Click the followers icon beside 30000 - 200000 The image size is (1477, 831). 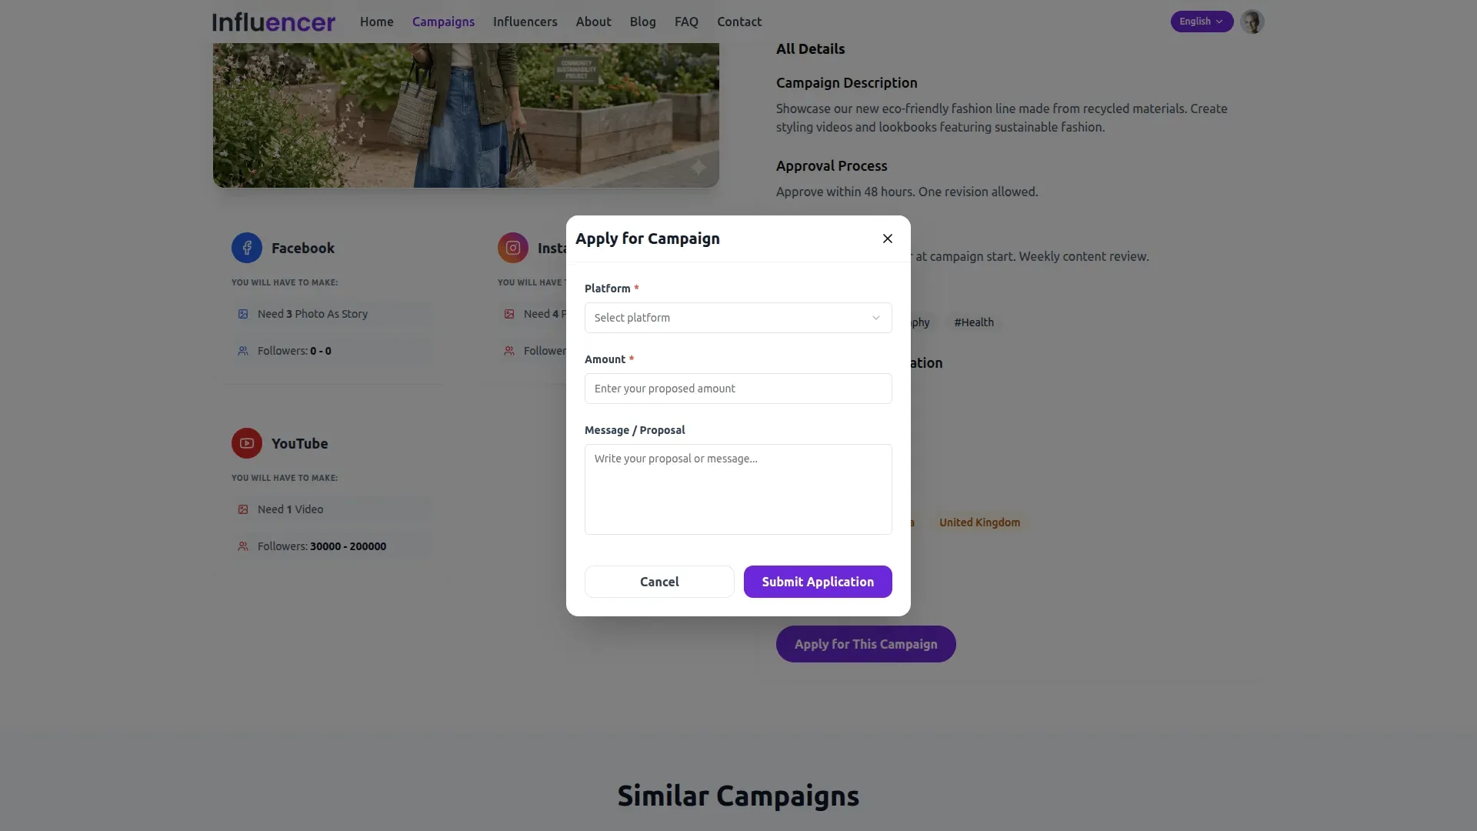click(x=243, y=546)
